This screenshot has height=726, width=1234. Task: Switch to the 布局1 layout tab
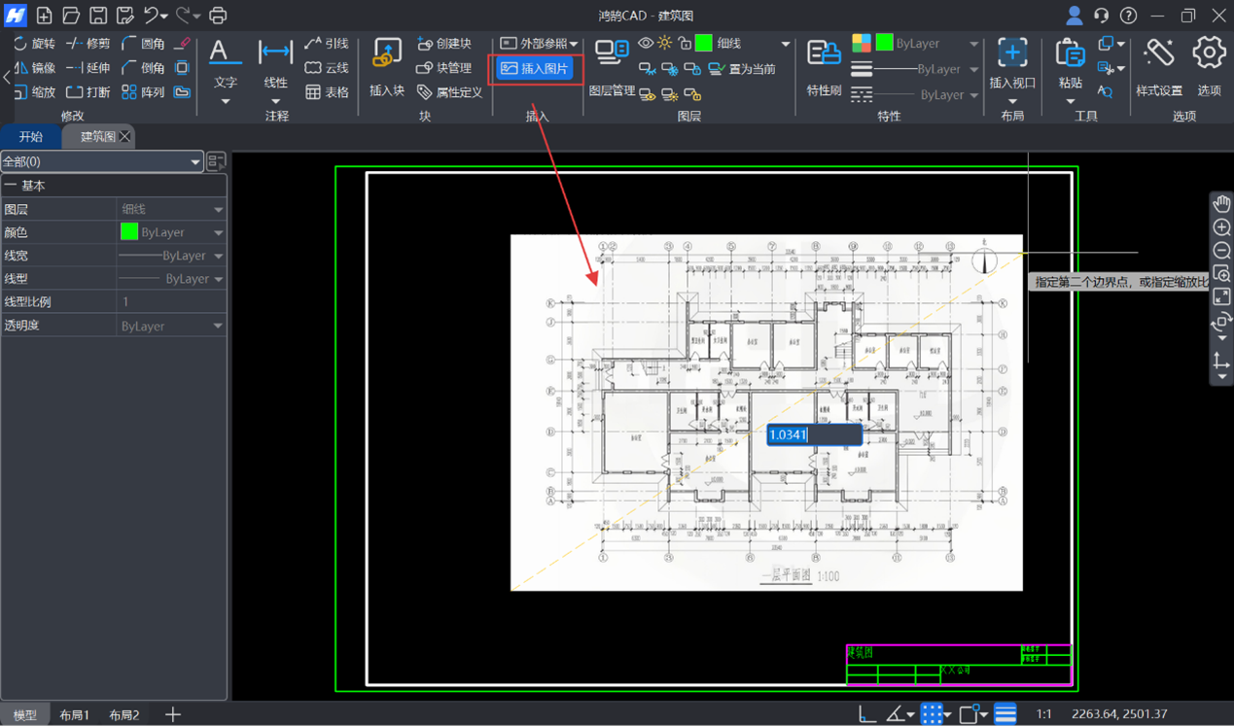(74, 714)
